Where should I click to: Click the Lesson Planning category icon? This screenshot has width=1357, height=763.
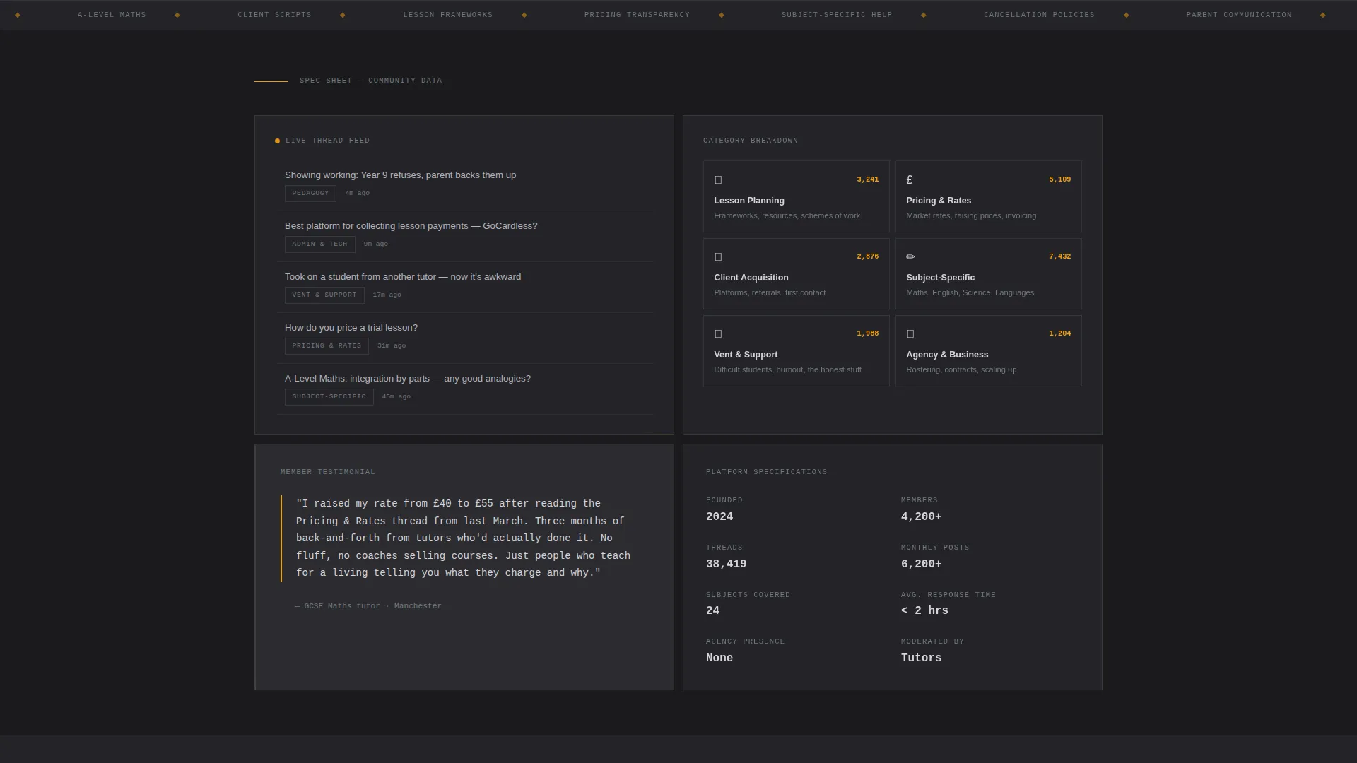tap(718, 180)
